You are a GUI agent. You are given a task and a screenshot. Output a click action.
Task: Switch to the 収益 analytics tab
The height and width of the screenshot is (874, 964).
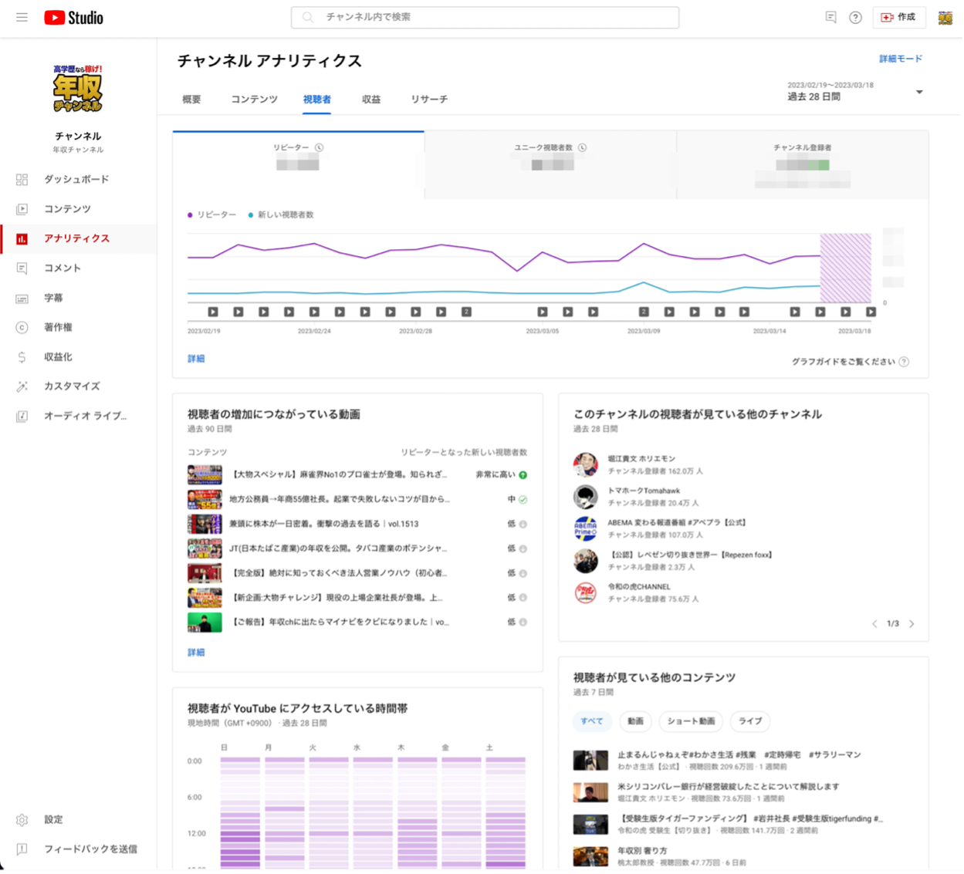point(371,100)
